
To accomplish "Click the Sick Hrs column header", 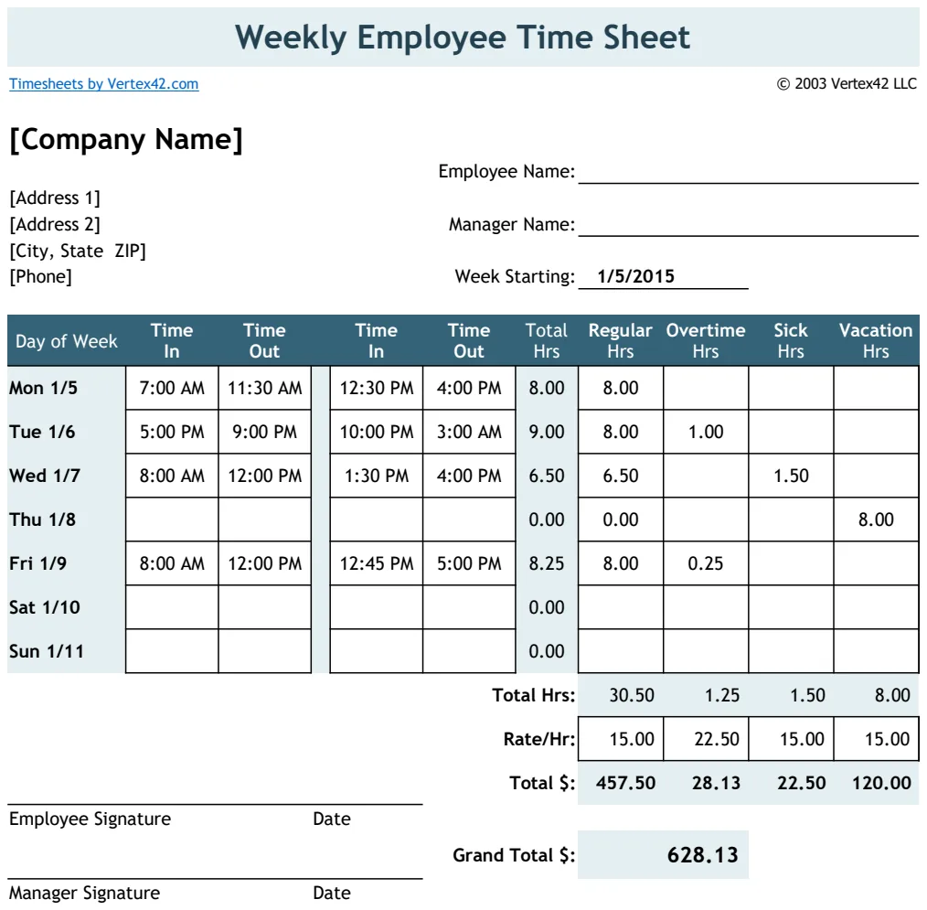I will click(x=791, y=340).
